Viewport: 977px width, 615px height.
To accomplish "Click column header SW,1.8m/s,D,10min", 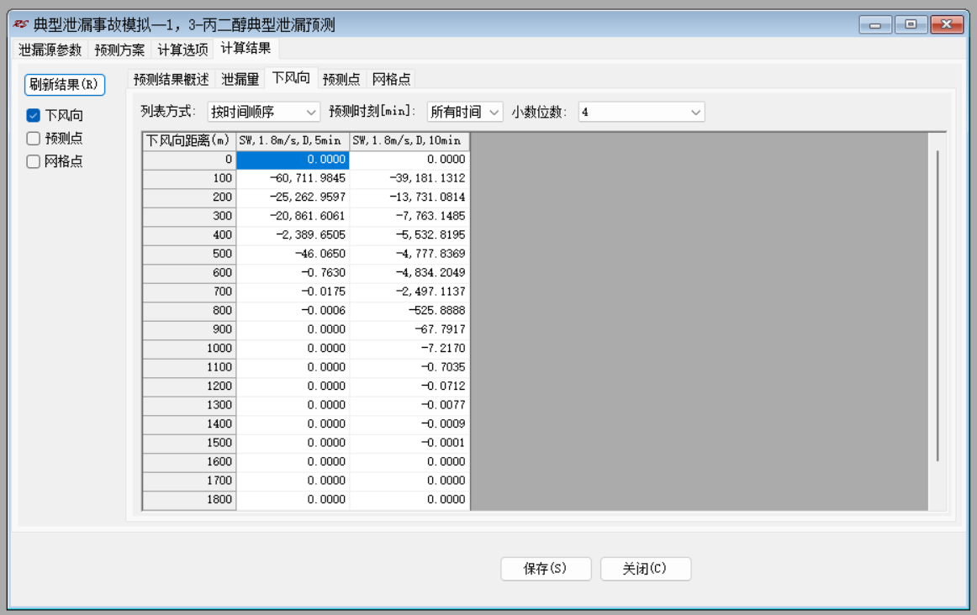I will [409, 140].
